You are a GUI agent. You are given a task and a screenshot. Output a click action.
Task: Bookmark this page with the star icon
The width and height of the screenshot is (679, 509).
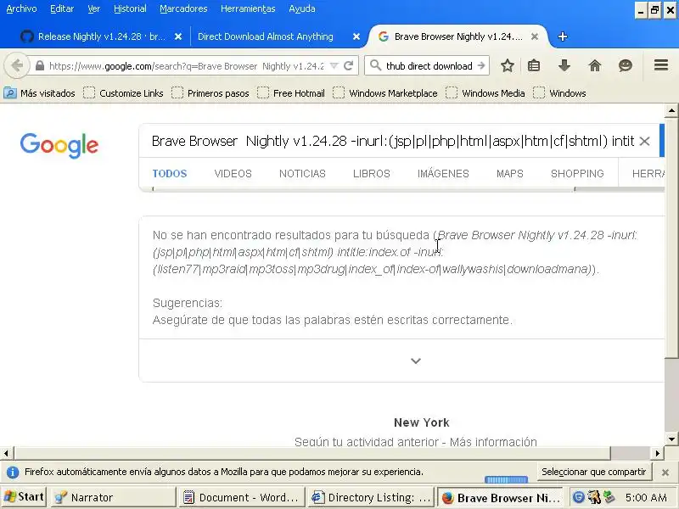click(508, 66)
